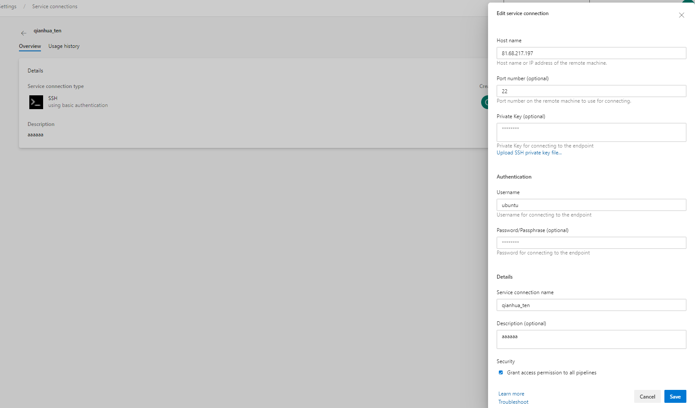Click the Port number field
695x408 pixels.
591,91
